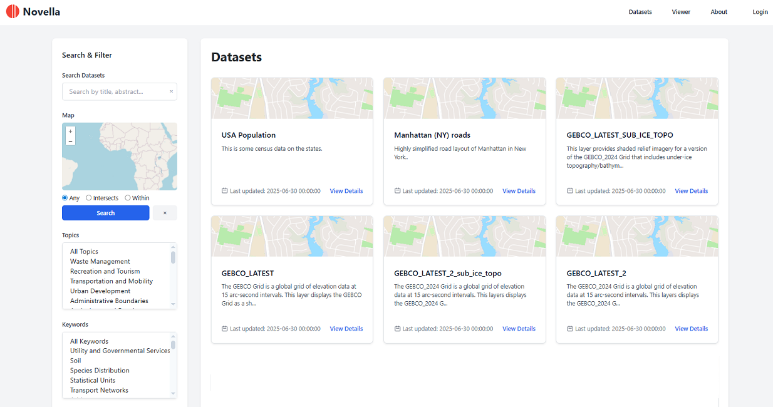The image size is (773, 407).
Task: Click the Novella logo icon
Action: pyautogui.click(x=13, y=11)
